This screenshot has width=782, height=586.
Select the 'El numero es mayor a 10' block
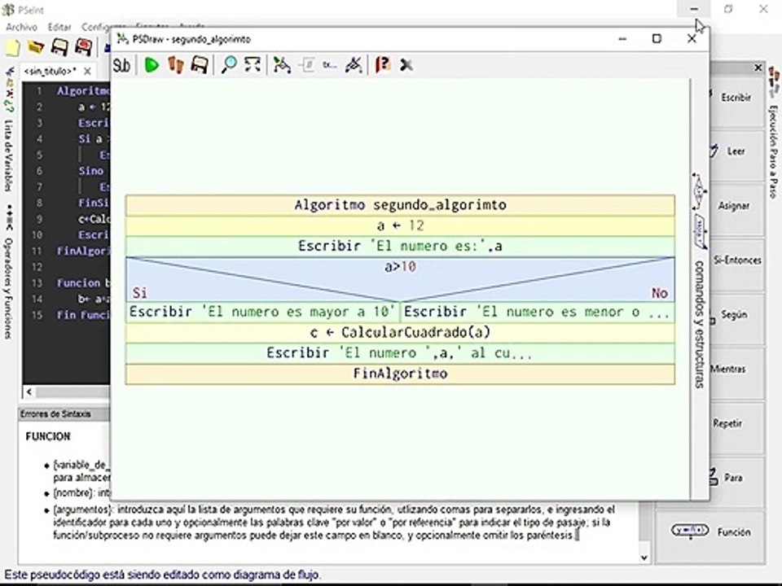pyautogui.click(x=262, y=313)
